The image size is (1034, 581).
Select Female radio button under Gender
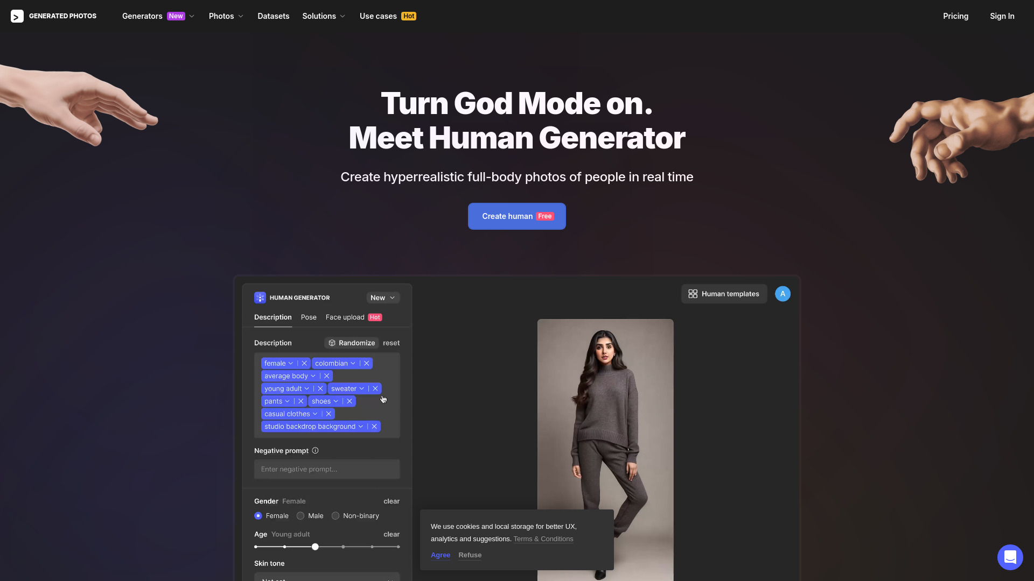click(x=258, y=516)
